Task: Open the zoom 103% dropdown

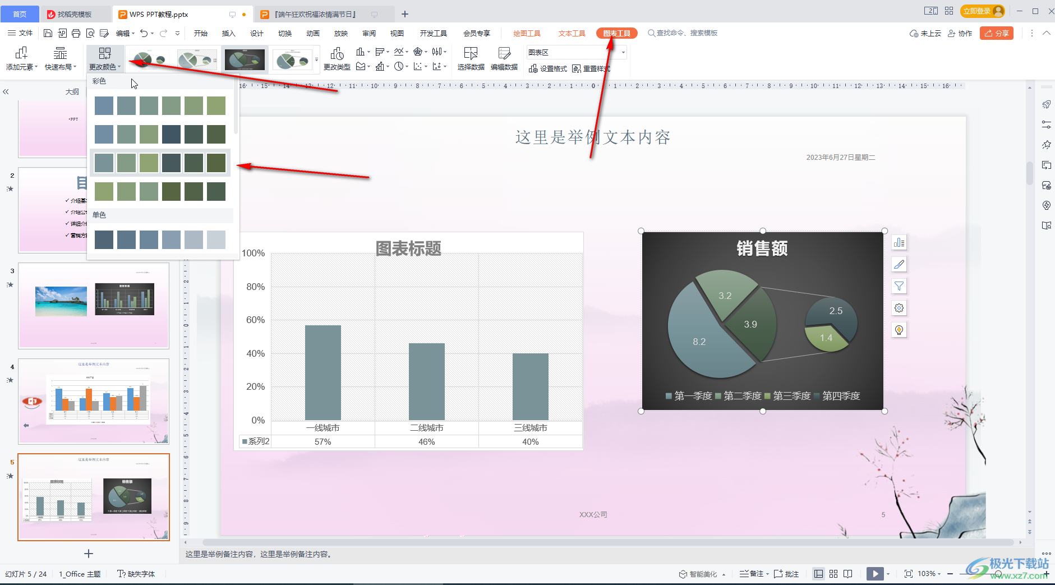Action: pyautogui.click(x=929, y=574)
